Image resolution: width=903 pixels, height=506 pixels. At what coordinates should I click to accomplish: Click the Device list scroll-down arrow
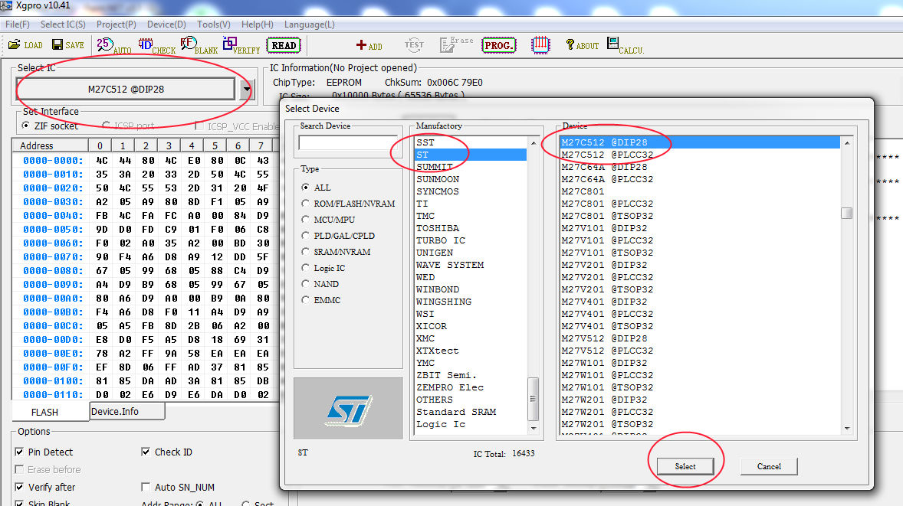pyautogui.click(x=846, y=429)
